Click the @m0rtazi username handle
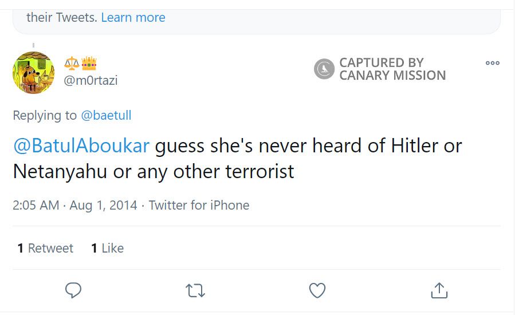This screenshot has width=515, height=315. pos(91,80)
